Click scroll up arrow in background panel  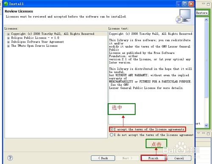206,20
